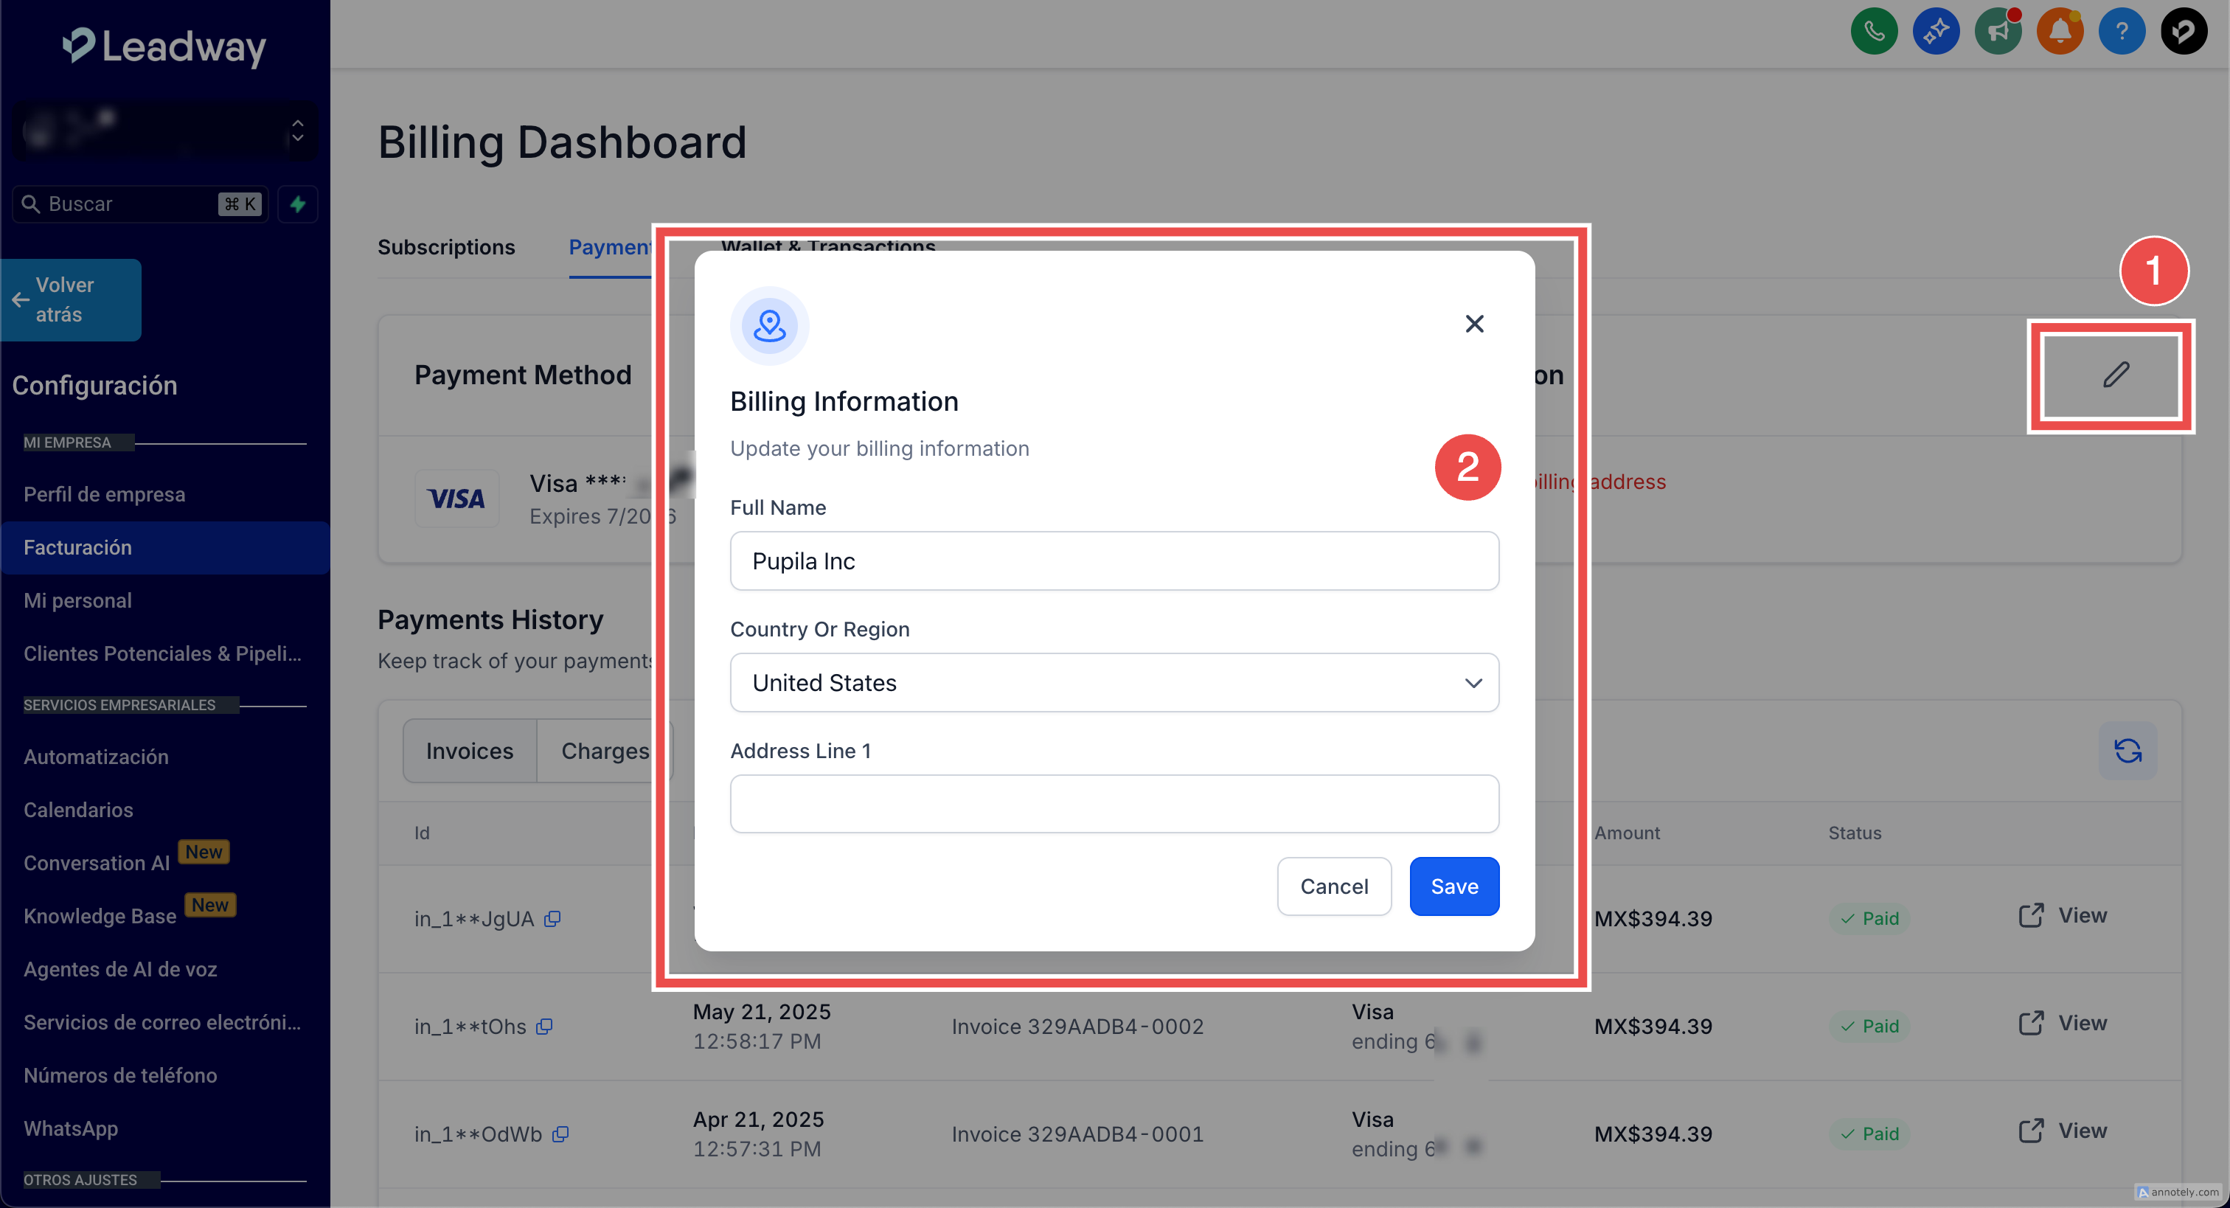Open the orange notifications bell
Viewport: 2230px width, 1208px height.
(x=2060, y=32)
